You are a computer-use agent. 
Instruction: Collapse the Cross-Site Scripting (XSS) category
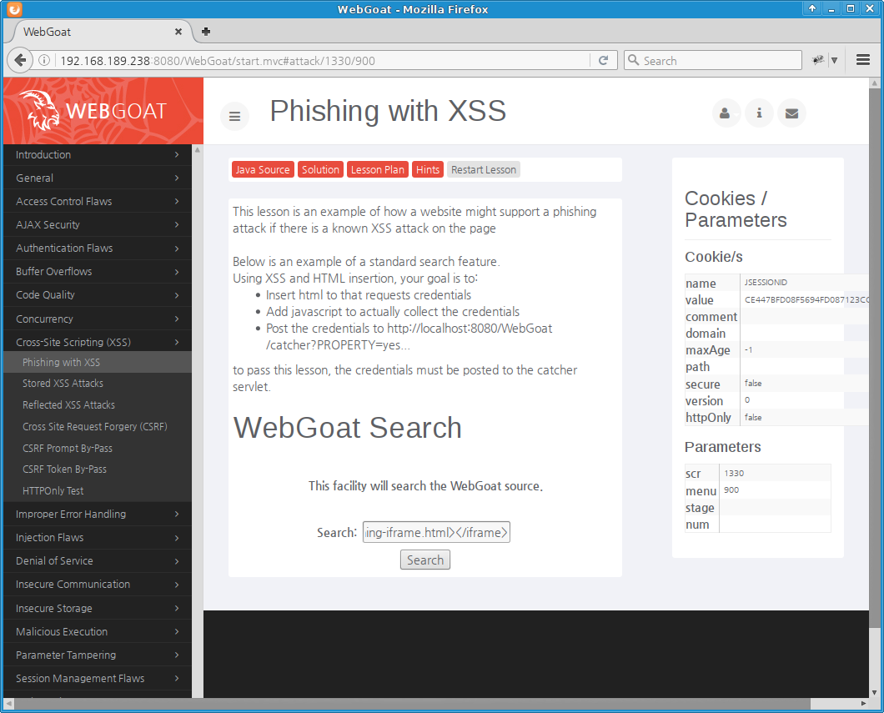point(98,342)
